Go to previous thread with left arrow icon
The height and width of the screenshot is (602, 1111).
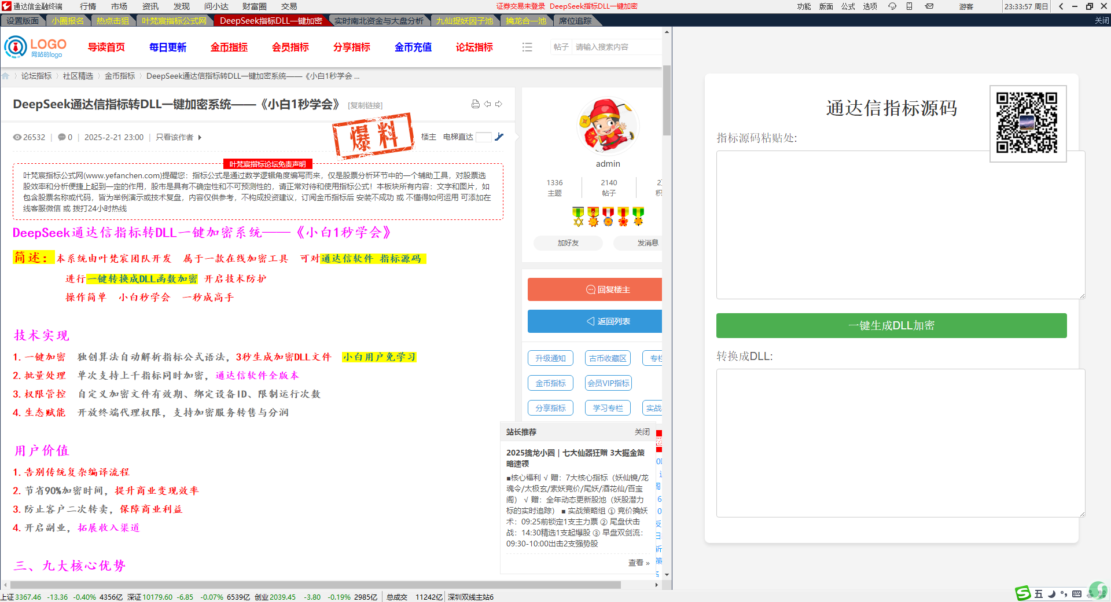(488, 104)
